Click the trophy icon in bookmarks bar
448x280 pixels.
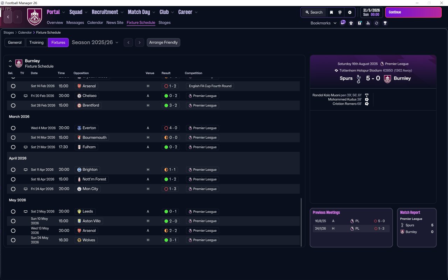385,23
